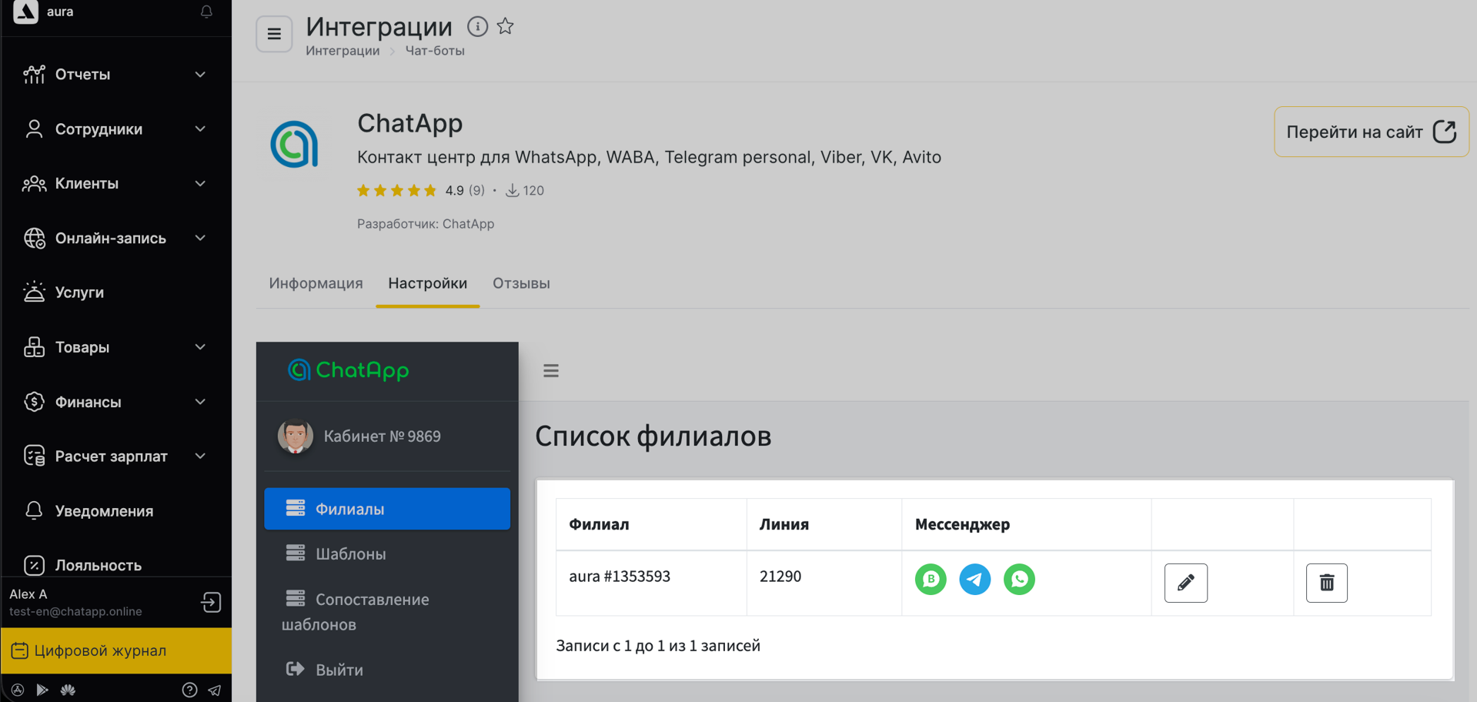Open the Цифровой журнал button
Image resolution: width=1477 pixels, height=702 pixels.
click(x=115, y=650)
